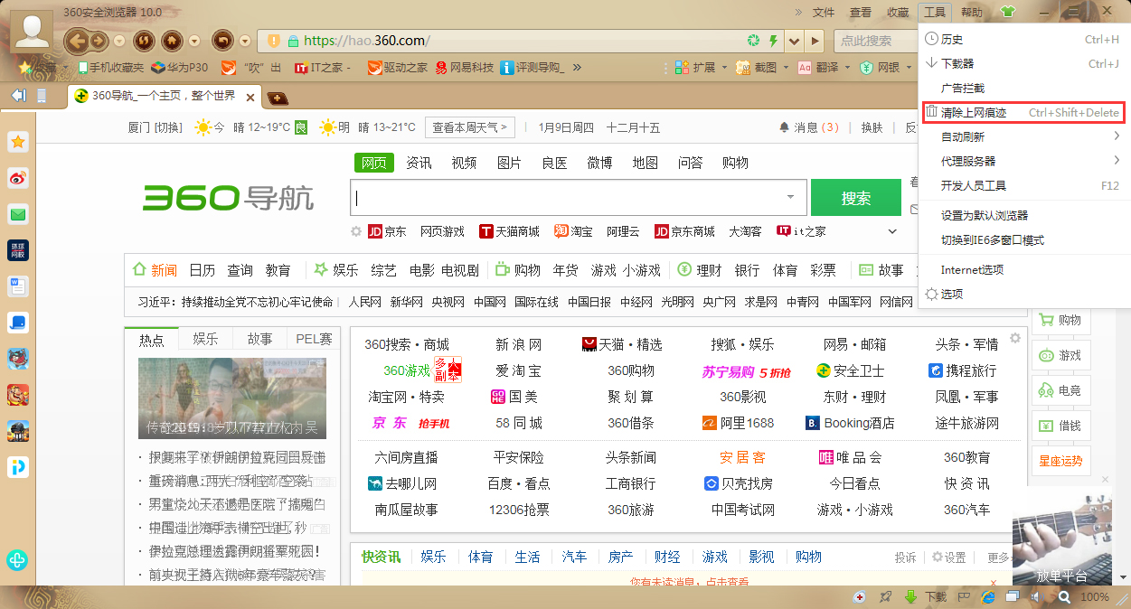
Task: Open the search suggestions dropdown in search box
Action: pyautogui.click(x=790, y=197)
